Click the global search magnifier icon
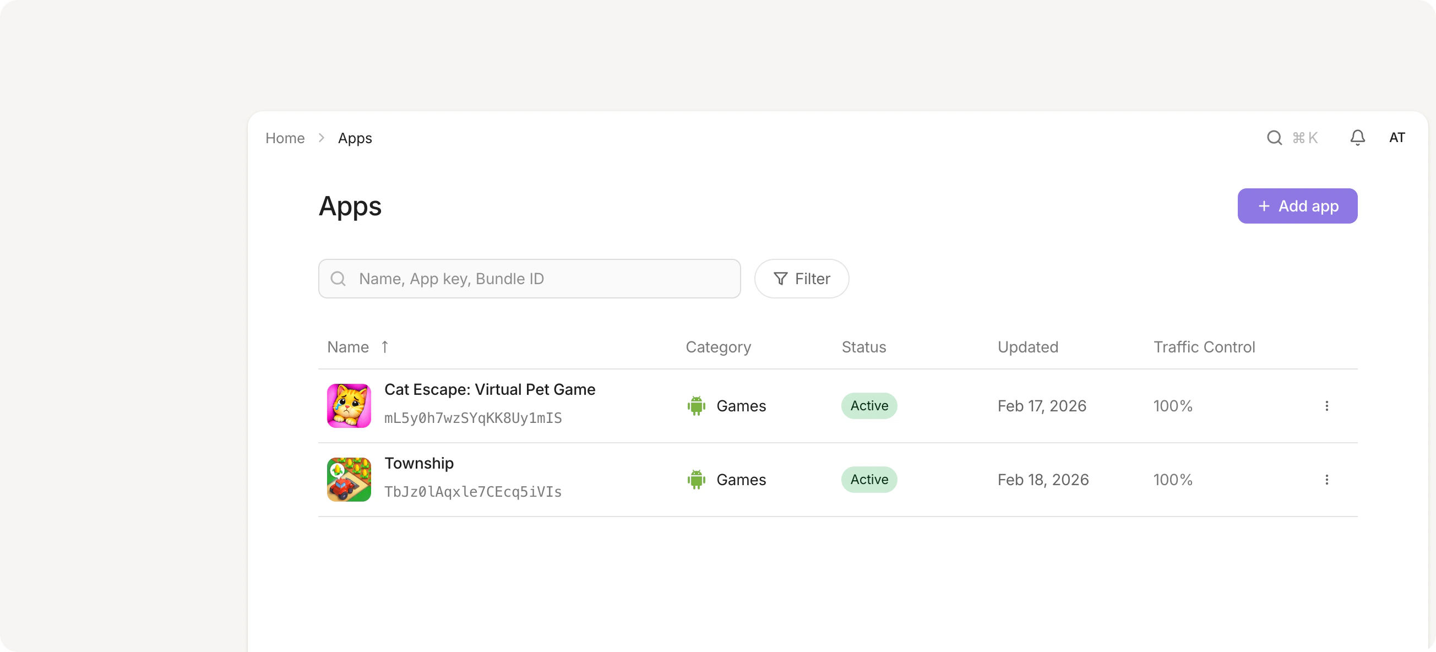Viewport: 1436px width, 652px height. 1274,138
